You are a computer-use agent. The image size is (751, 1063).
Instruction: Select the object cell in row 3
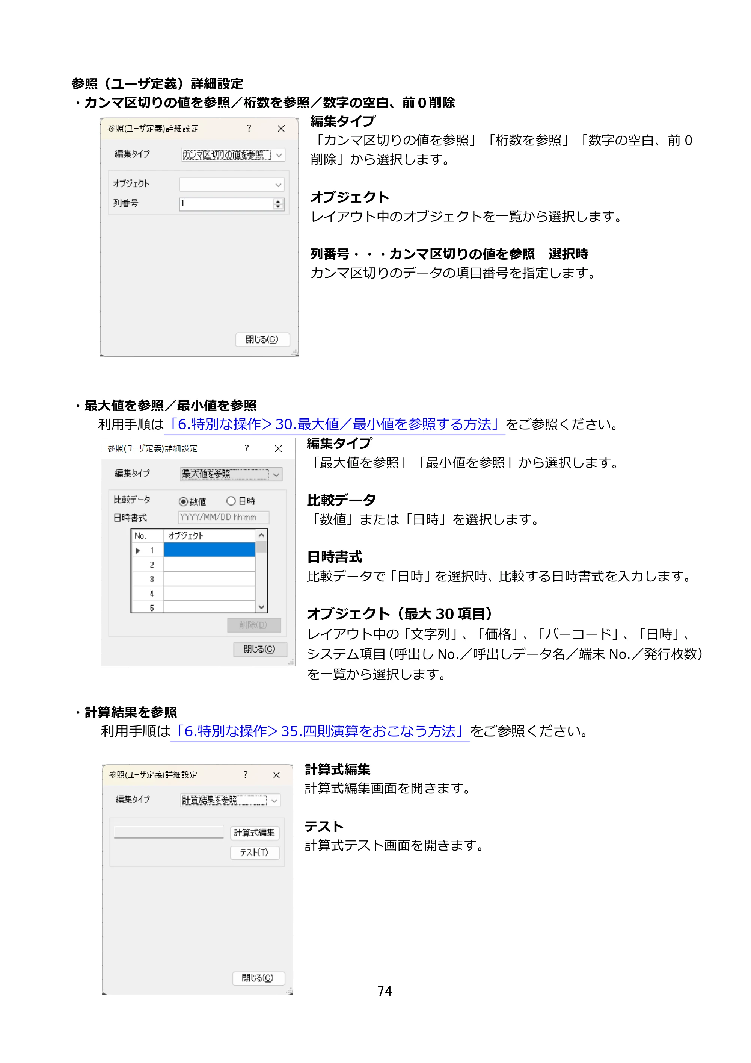[x=210, y=579]
